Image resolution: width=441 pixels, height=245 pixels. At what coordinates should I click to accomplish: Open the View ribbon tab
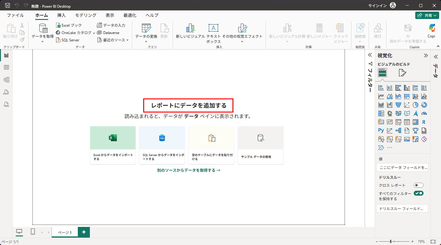[x=110, y=15]
